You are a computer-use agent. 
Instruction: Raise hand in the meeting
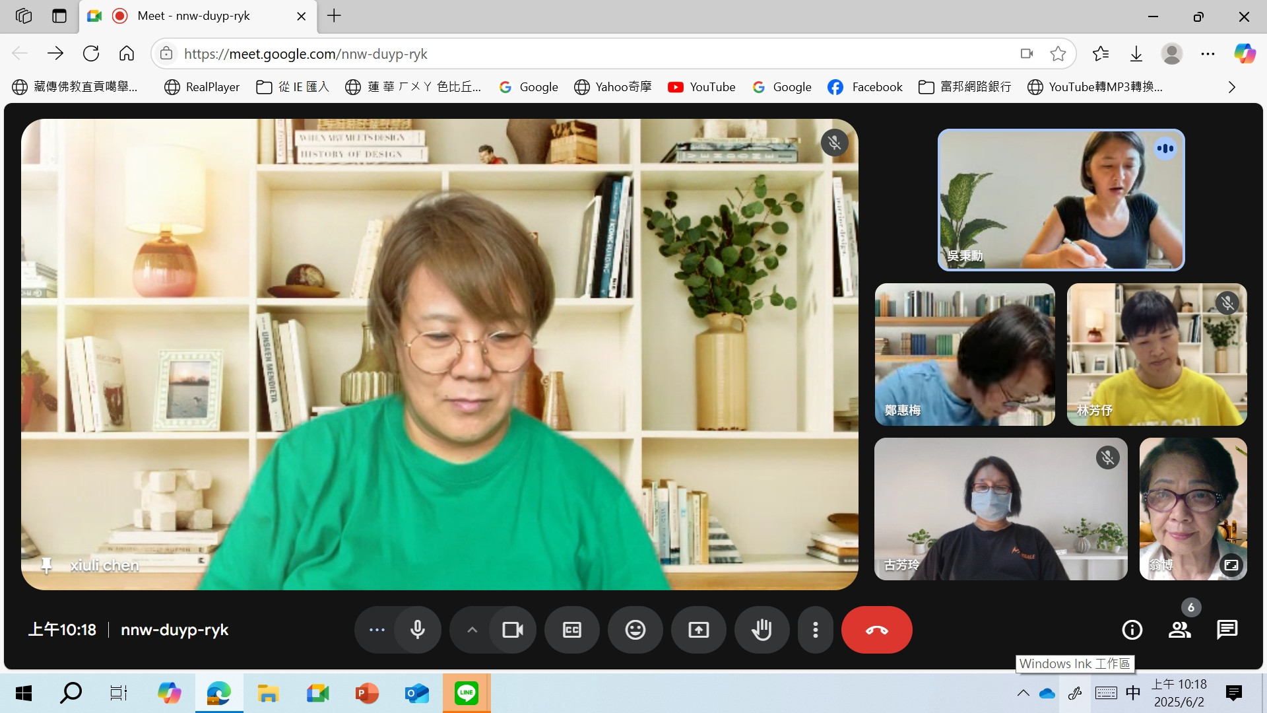pyautogui.click(x=762, y=630)
